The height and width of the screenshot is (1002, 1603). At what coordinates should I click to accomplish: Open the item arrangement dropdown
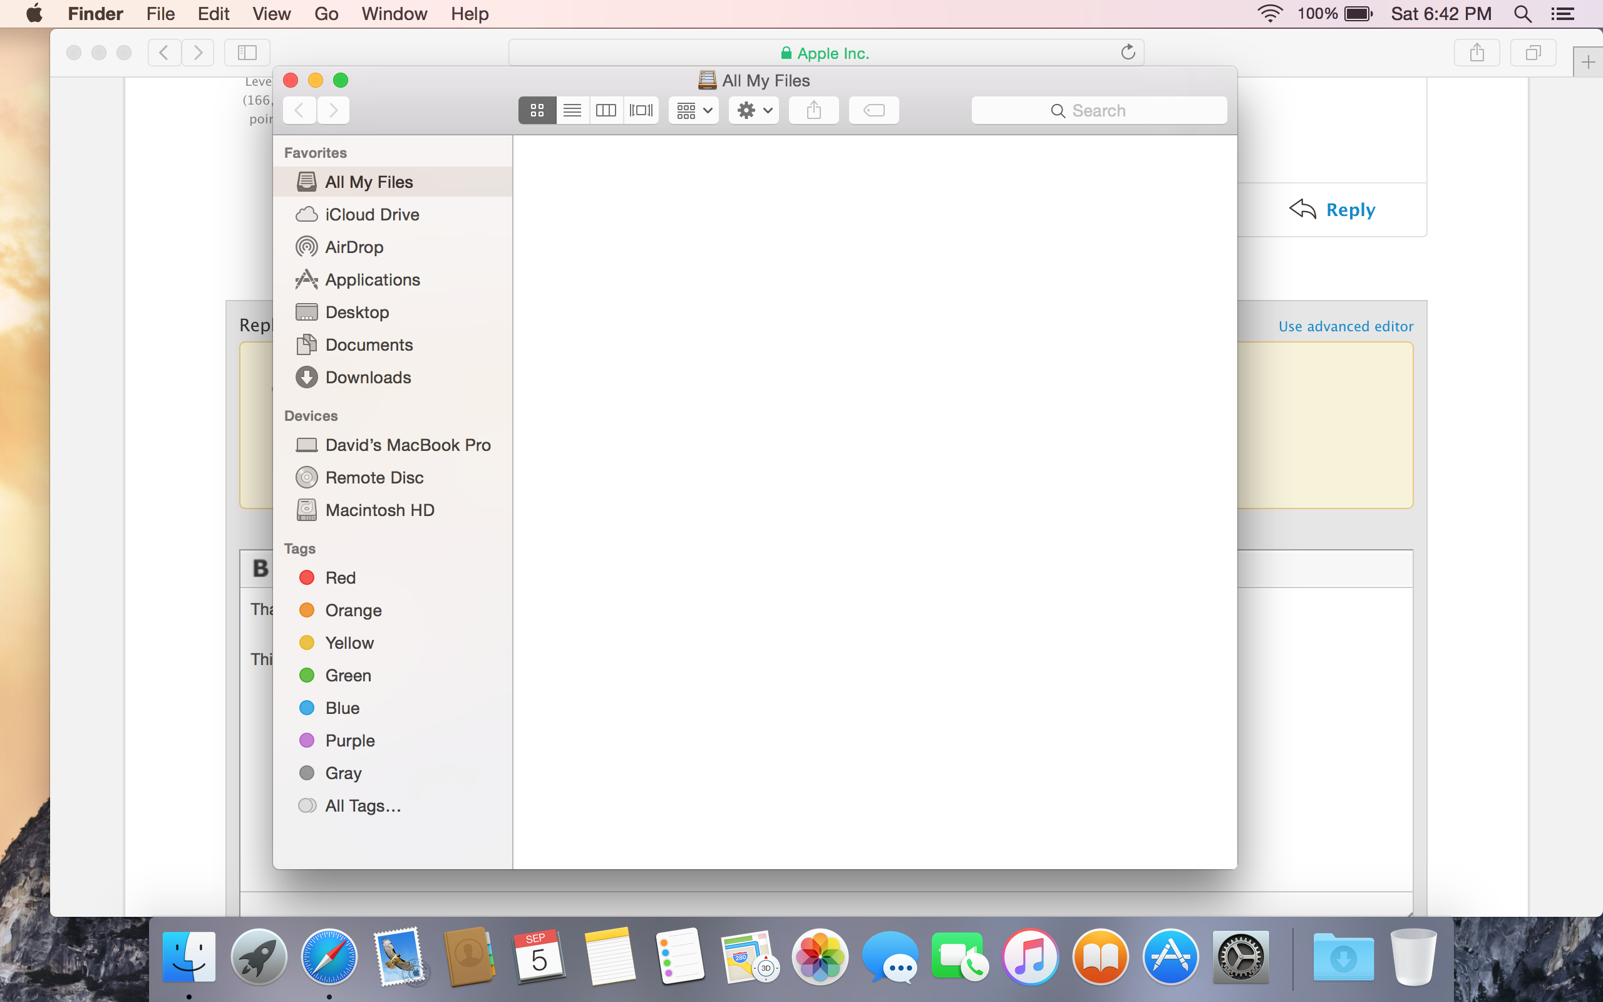pyautogui.click(x=692, y=110)
